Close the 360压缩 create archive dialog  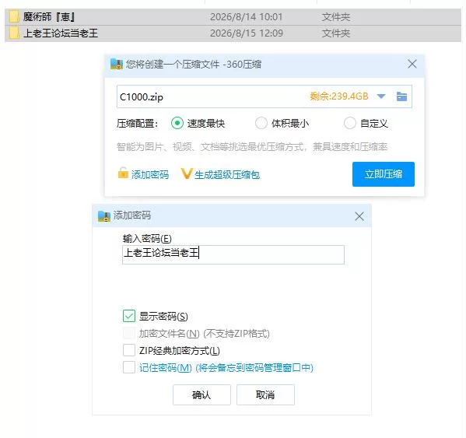pyautogui.click(x=412, y=64)
